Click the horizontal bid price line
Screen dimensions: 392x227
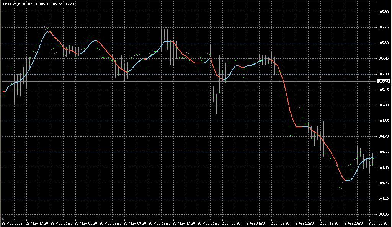point(191,81)
